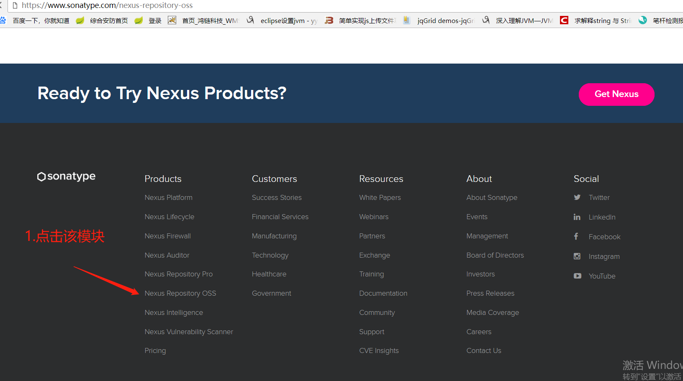This screenshot has height=381, width=683.
Task: Click the page icon in the address bar
Action: 15,5
